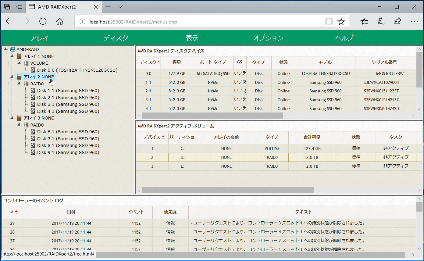Click the Array 3 NONE book icon
Image resolution: width=424 pixels, height=261 pixels.
[x=19, y=118]
